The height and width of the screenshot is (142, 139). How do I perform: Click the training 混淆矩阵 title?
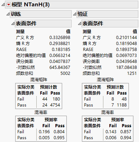pos(38,80)
